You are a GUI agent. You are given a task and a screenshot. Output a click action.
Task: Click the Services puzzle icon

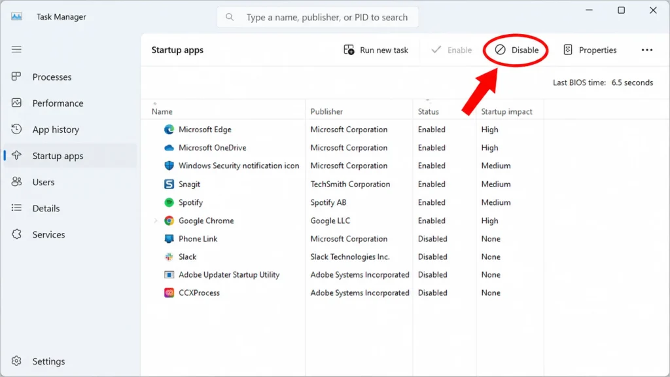[16, 234]
